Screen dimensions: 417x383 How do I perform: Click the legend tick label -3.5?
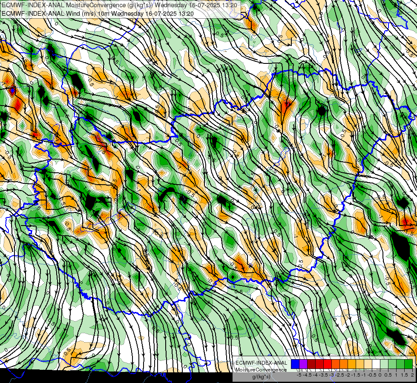(x=323, y=375)
